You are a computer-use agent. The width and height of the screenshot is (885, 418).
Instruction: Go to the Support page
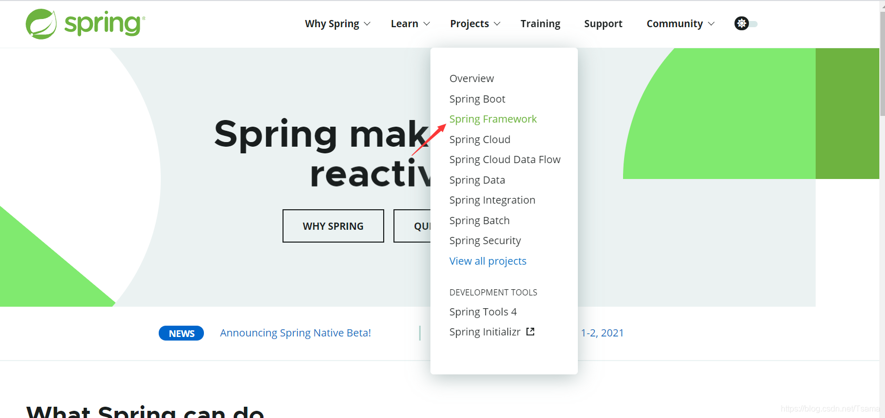pyautogui.click(x=603, y=24)
